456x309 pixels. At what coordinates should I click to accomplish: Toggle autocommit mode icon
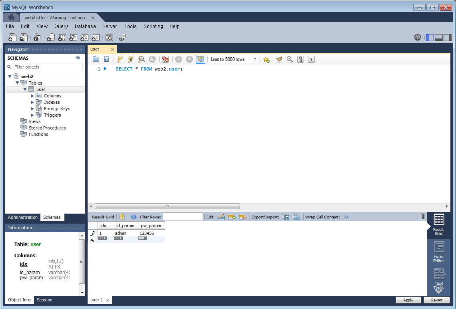200,59
